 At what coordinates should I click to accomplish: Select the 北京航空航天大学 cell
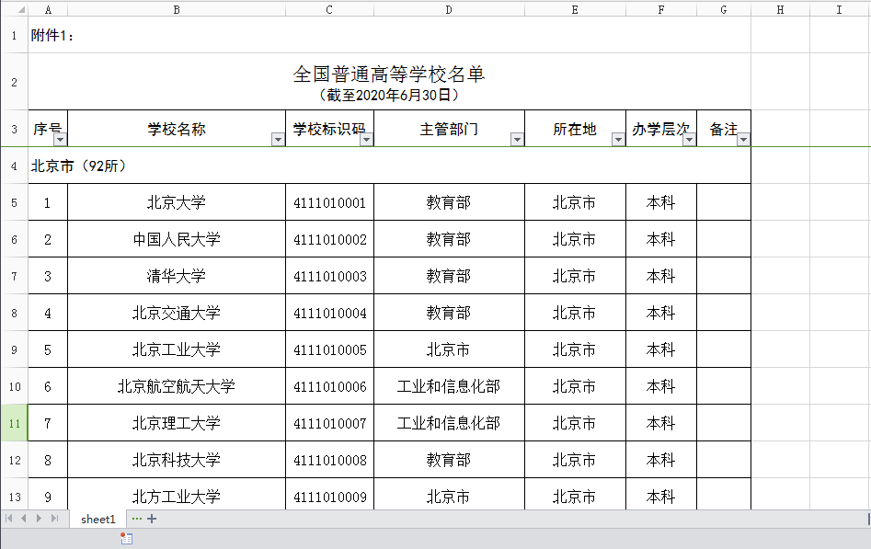tap(177, 385)
